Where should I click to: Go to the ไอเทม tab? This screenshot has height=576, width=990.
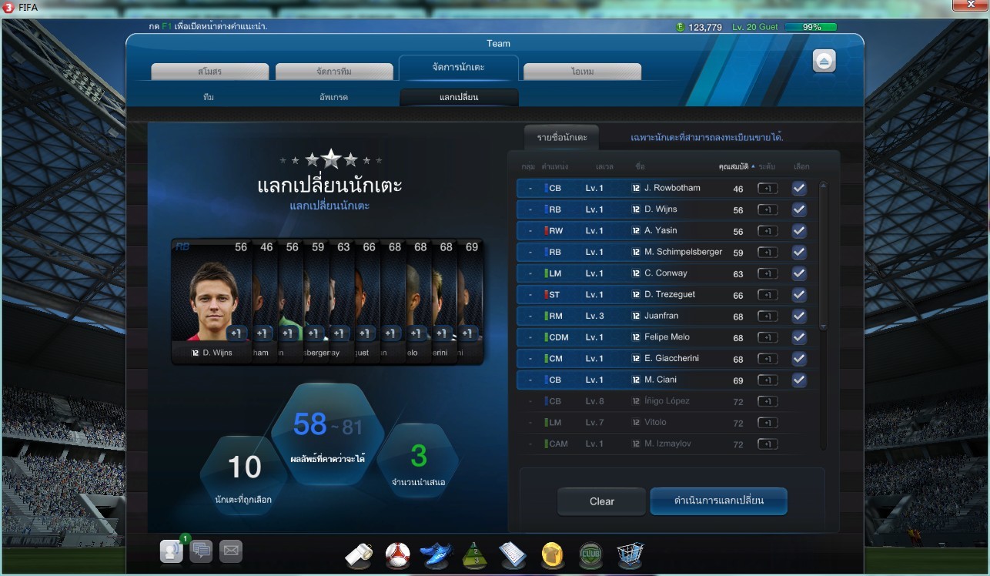pyautogui.click(x=582, y=72)
